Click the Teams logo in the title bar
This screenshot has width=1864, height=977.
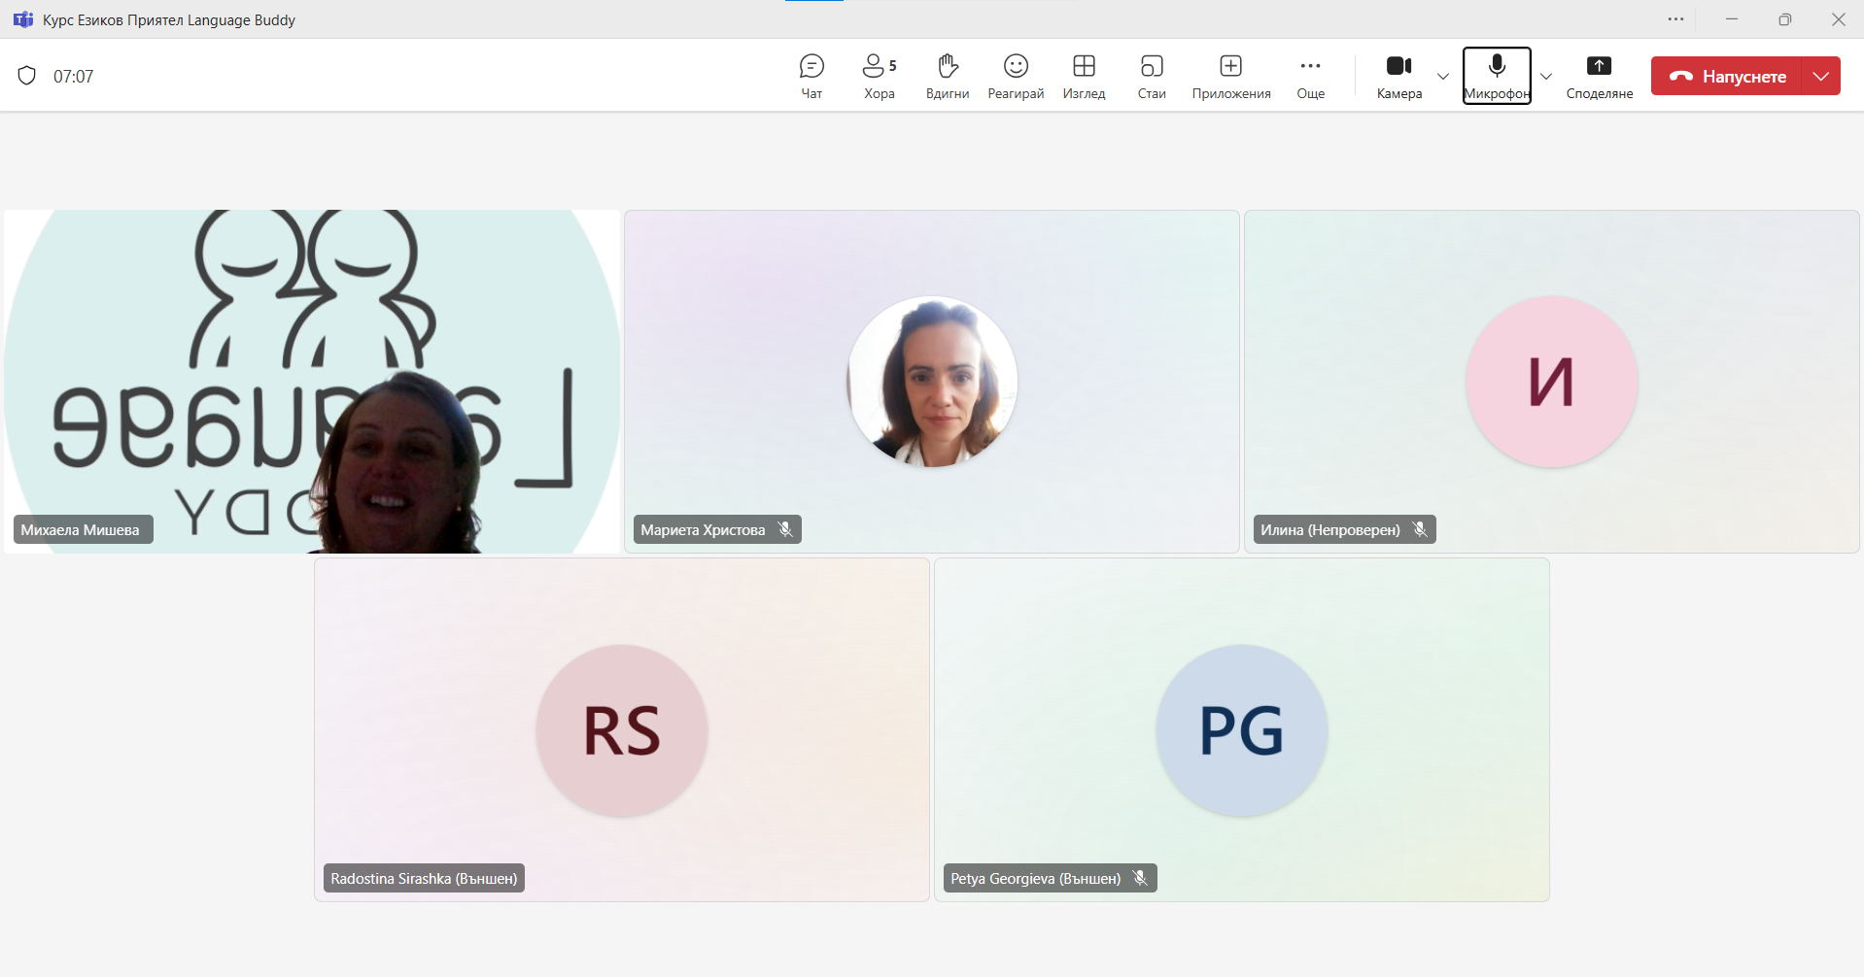[23, 19]
